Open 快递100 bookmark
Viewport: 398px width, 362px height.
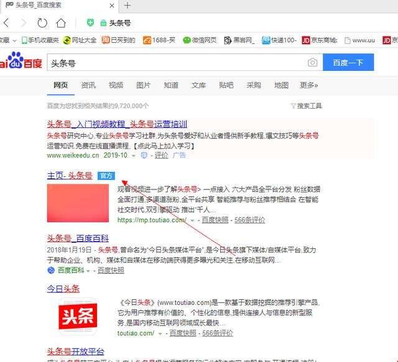click(279, 40)
